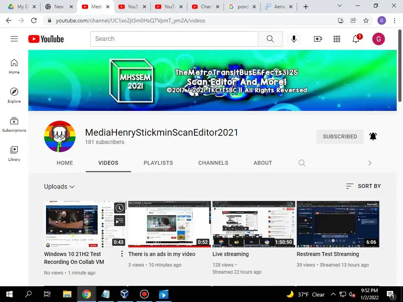Open a new browser tab

click(x=305, y=7)
